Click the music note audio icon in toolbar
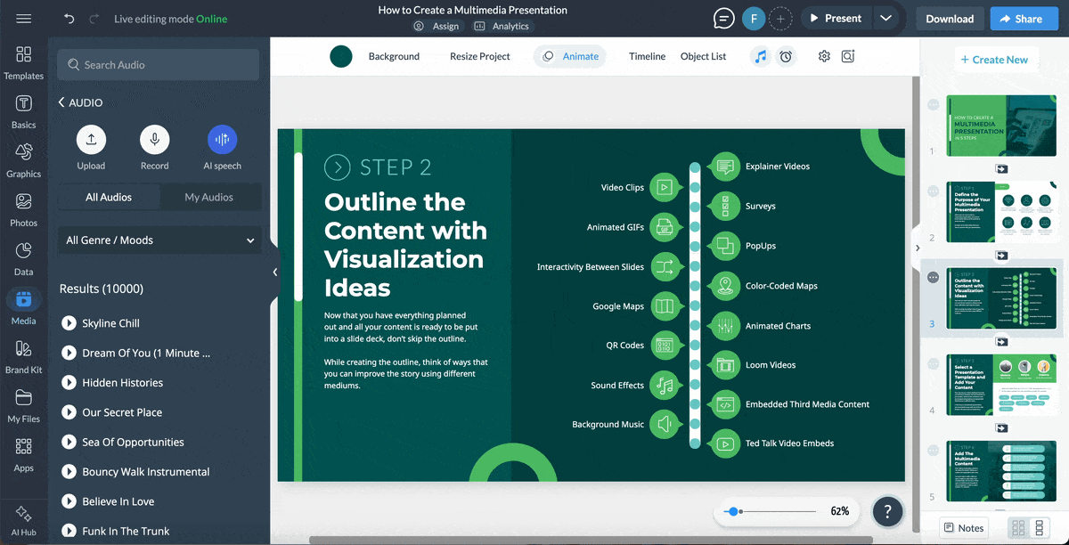1069x545 pixels. (760, 56)
